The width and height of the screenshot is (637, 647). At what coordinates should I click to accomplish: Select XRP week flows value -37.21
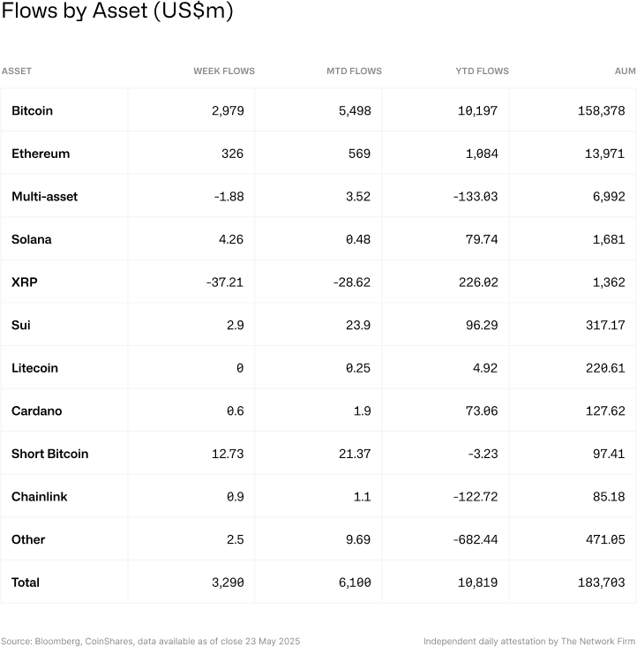click(x=224, y=282)
